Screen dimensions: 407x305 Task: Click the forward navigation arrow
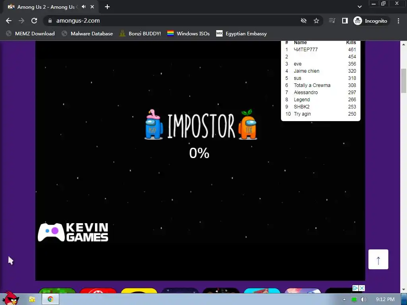pyautogui.click(x=21, y=21)
